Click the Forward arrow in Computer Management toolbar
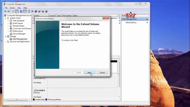This screenshot has height=107, width=190. pyautogui.click(x=9, y=11)
